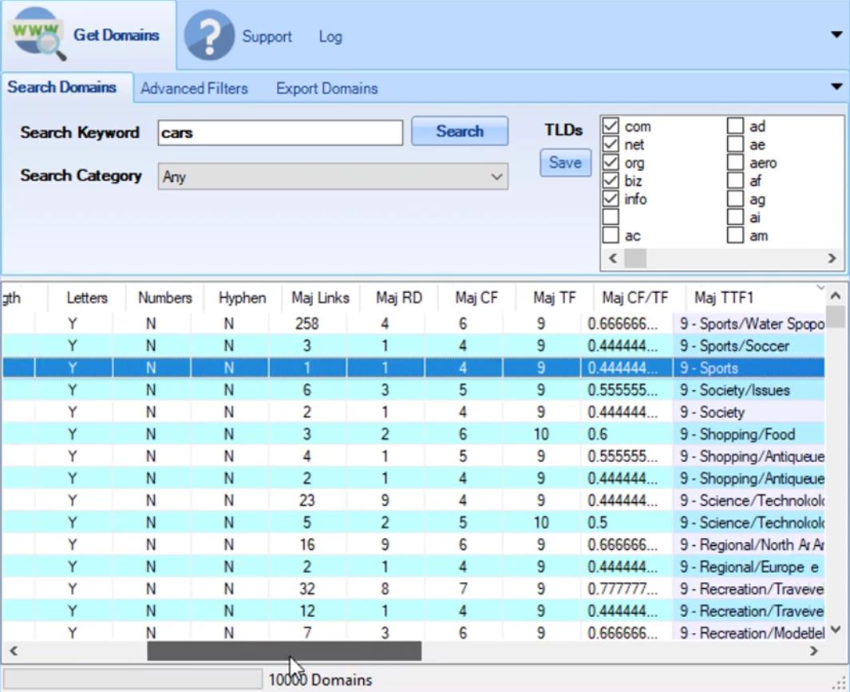Viewport: 850px width, 692px height.
Task: Open the Support menu label
Action: click(x=267, y=37)
